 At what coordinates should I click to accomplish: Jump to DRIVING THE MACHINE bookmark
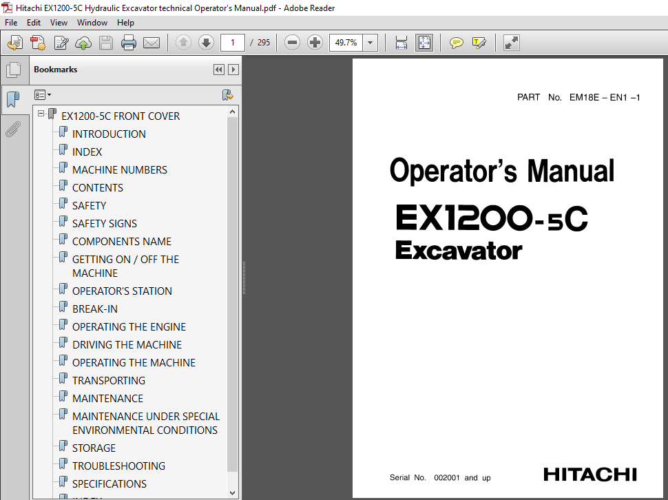pyautogui.click(x=127, y=345)
